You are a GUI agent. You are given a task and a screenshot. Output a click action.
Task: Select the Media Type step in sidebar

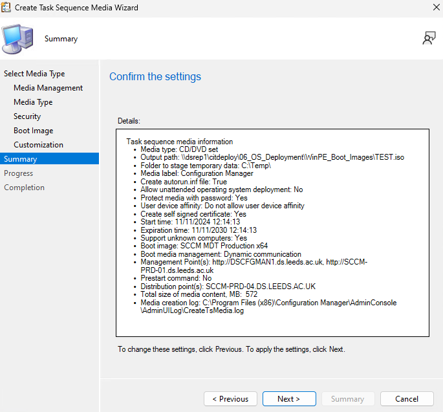(x=33, y=102)
